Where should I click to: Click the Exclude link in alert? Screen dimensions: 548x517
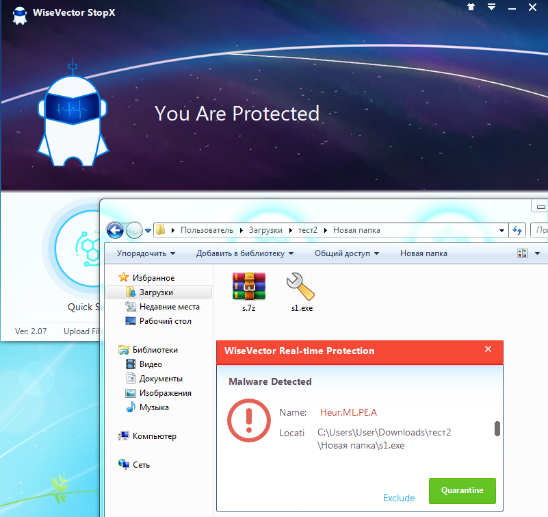coord(399,498)
